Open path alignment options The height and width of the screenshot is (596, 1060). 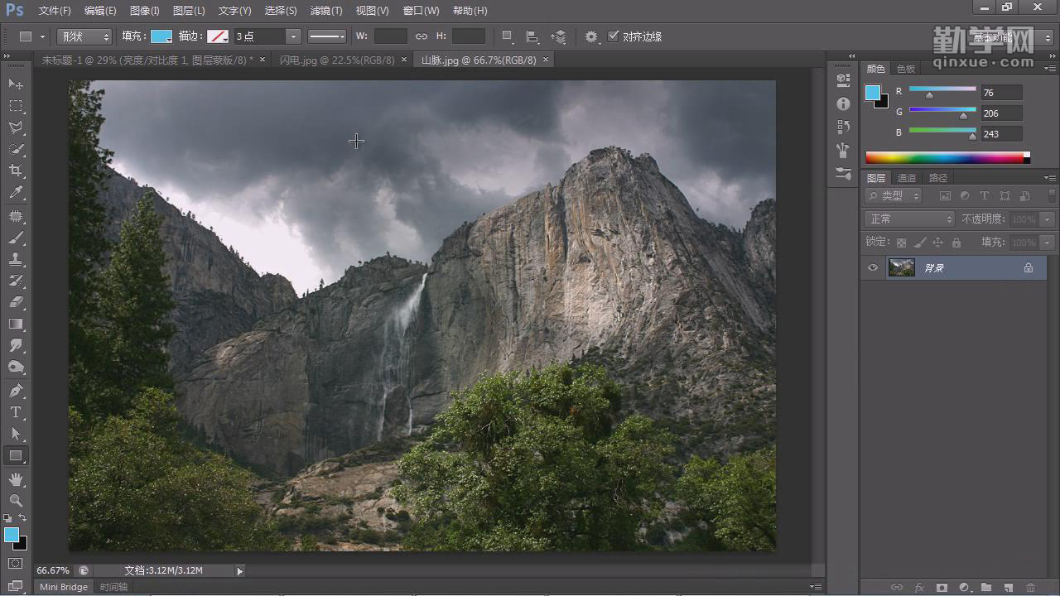(x=532, y=36)
